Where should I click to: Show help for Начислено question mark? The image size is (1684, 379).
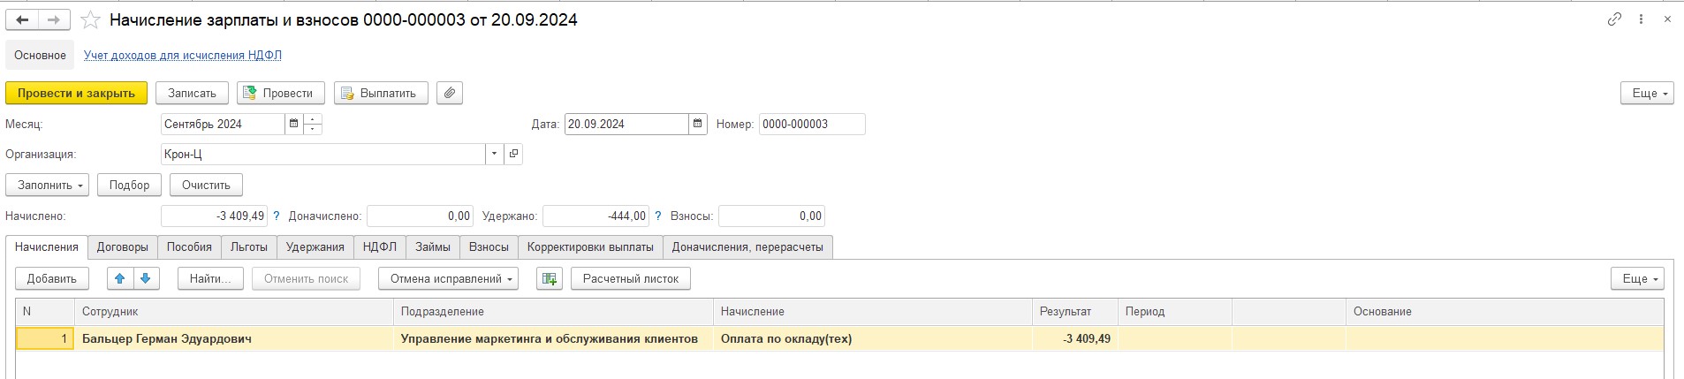click(277, 216)
